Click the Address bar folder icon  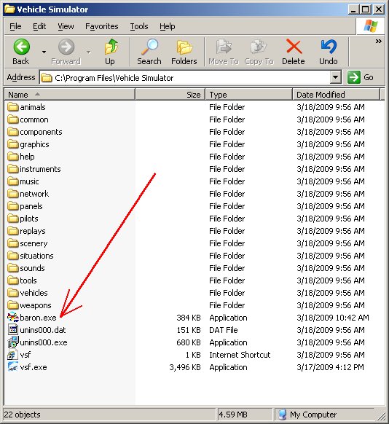(47, 78)
